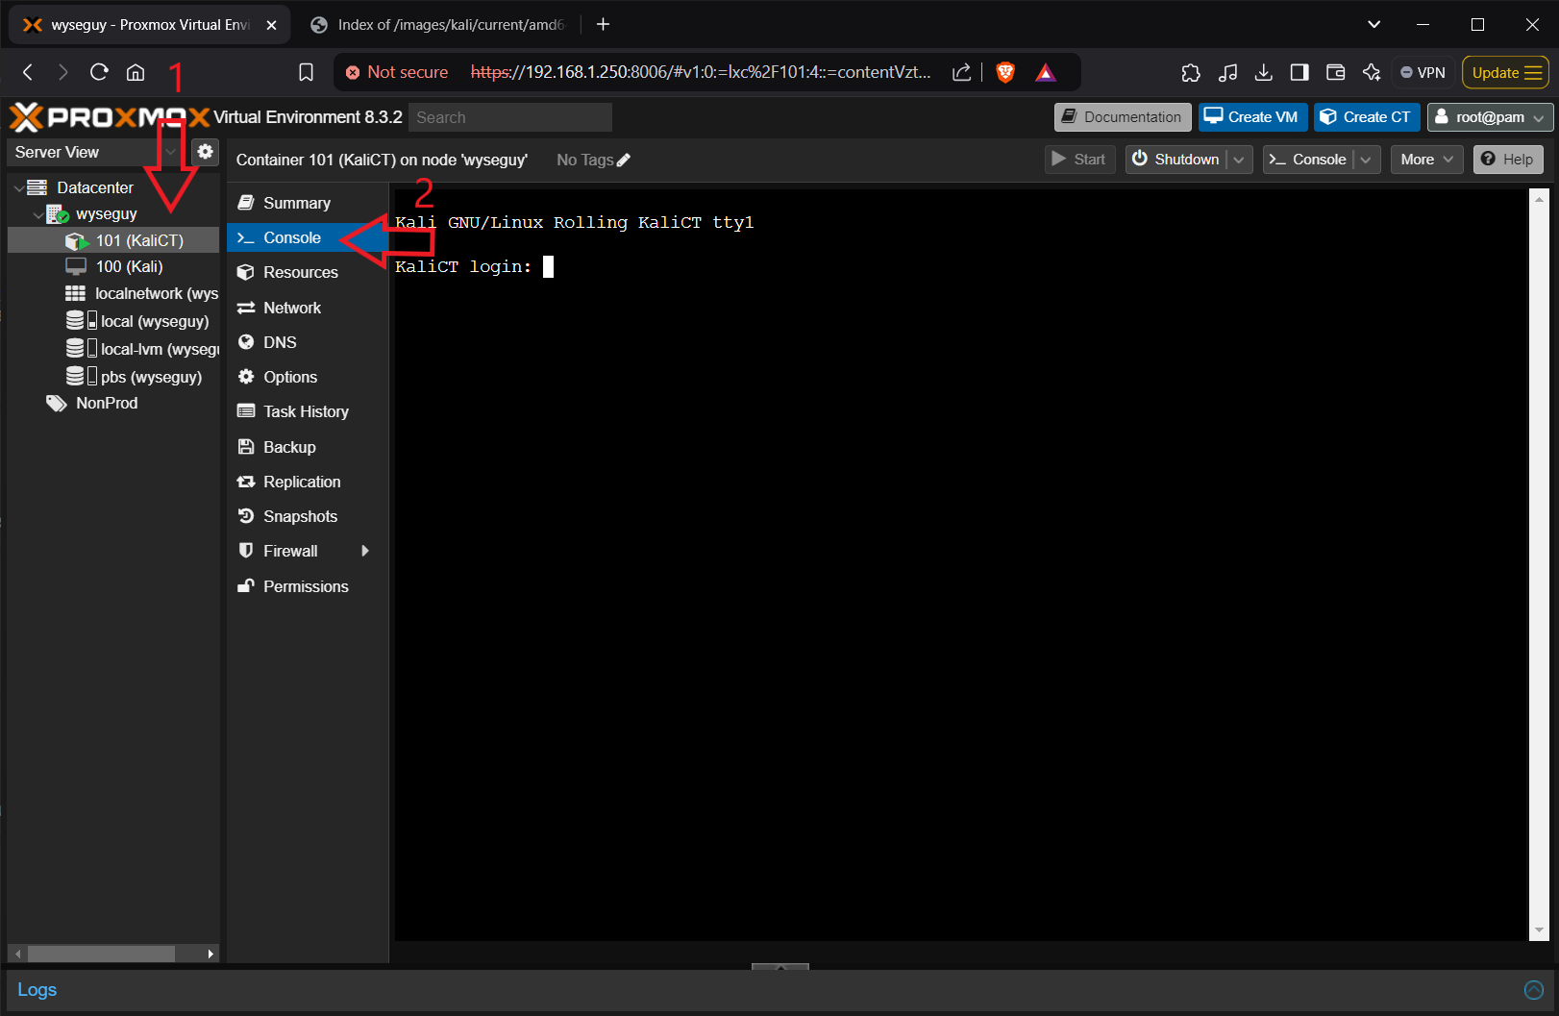Select container 101 (KaliCT)
The height and width of the screenshot is (1016, 1559).
[x=113, y=240]
